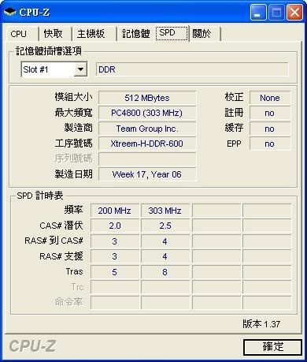Click the 頻率 row label
The width and height of the screenshot is (307, 362).
pyautogui.click(x=74, y=210)
